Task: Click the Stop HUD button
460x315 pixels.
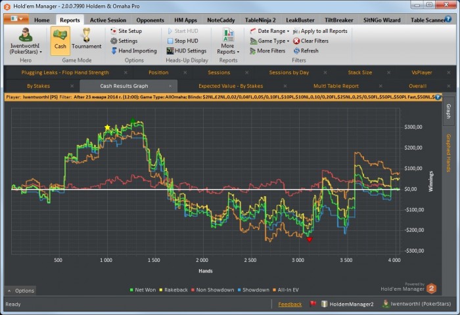Action: coord(183,41)
